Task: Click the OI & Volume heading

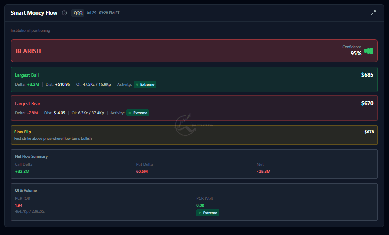Action: tap(26, 190)
